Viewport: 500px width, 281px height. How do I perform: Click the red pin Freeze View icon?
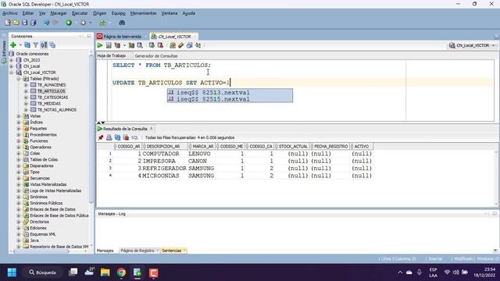coord(101,137)
